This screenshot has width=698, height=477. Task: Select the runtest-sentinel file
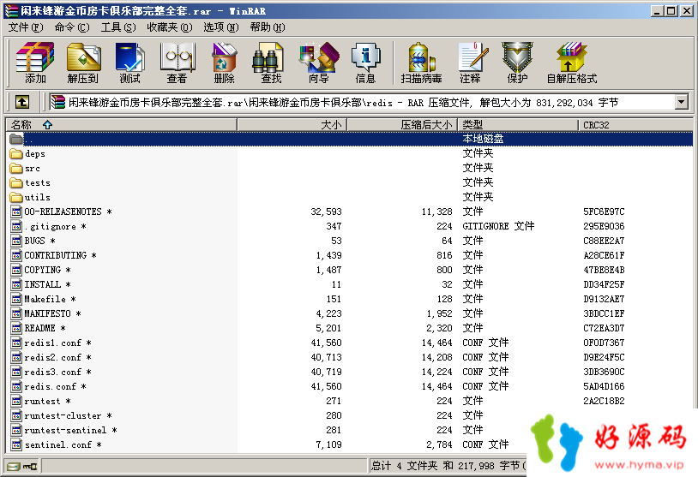click(x=65, y=430)
